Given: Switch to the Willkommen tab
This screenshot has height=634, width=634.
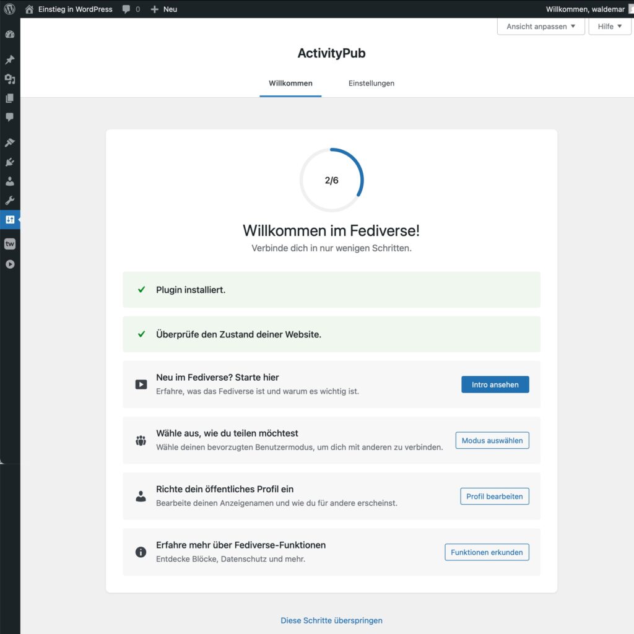Looking at the screenshot, I should click(x=290, y=84).
